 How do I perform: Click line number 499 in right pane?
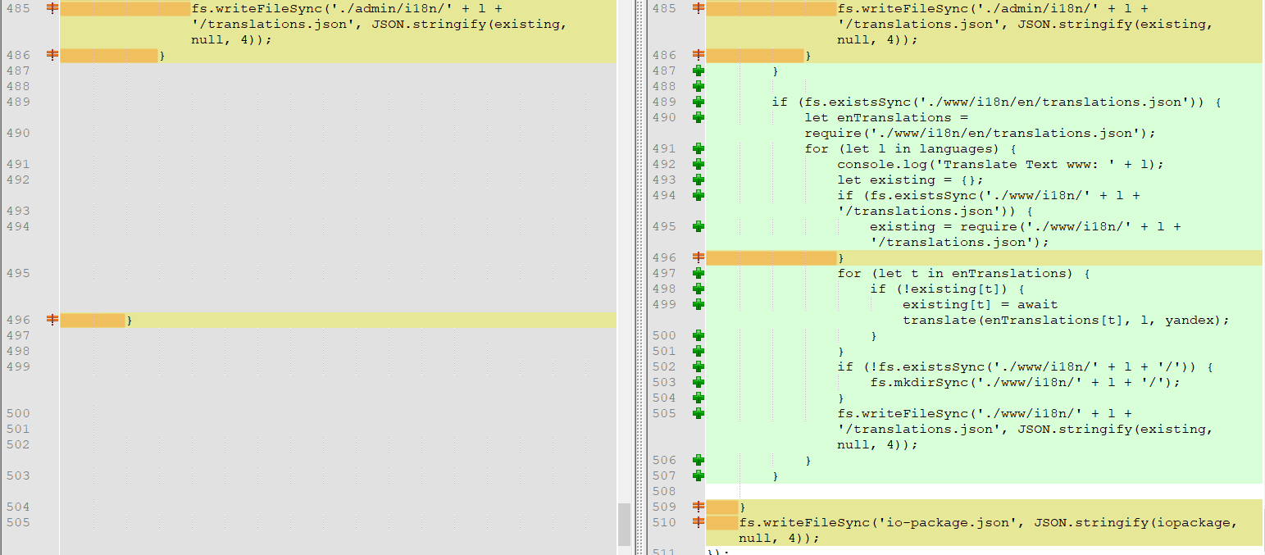click(x=664, y=304)
